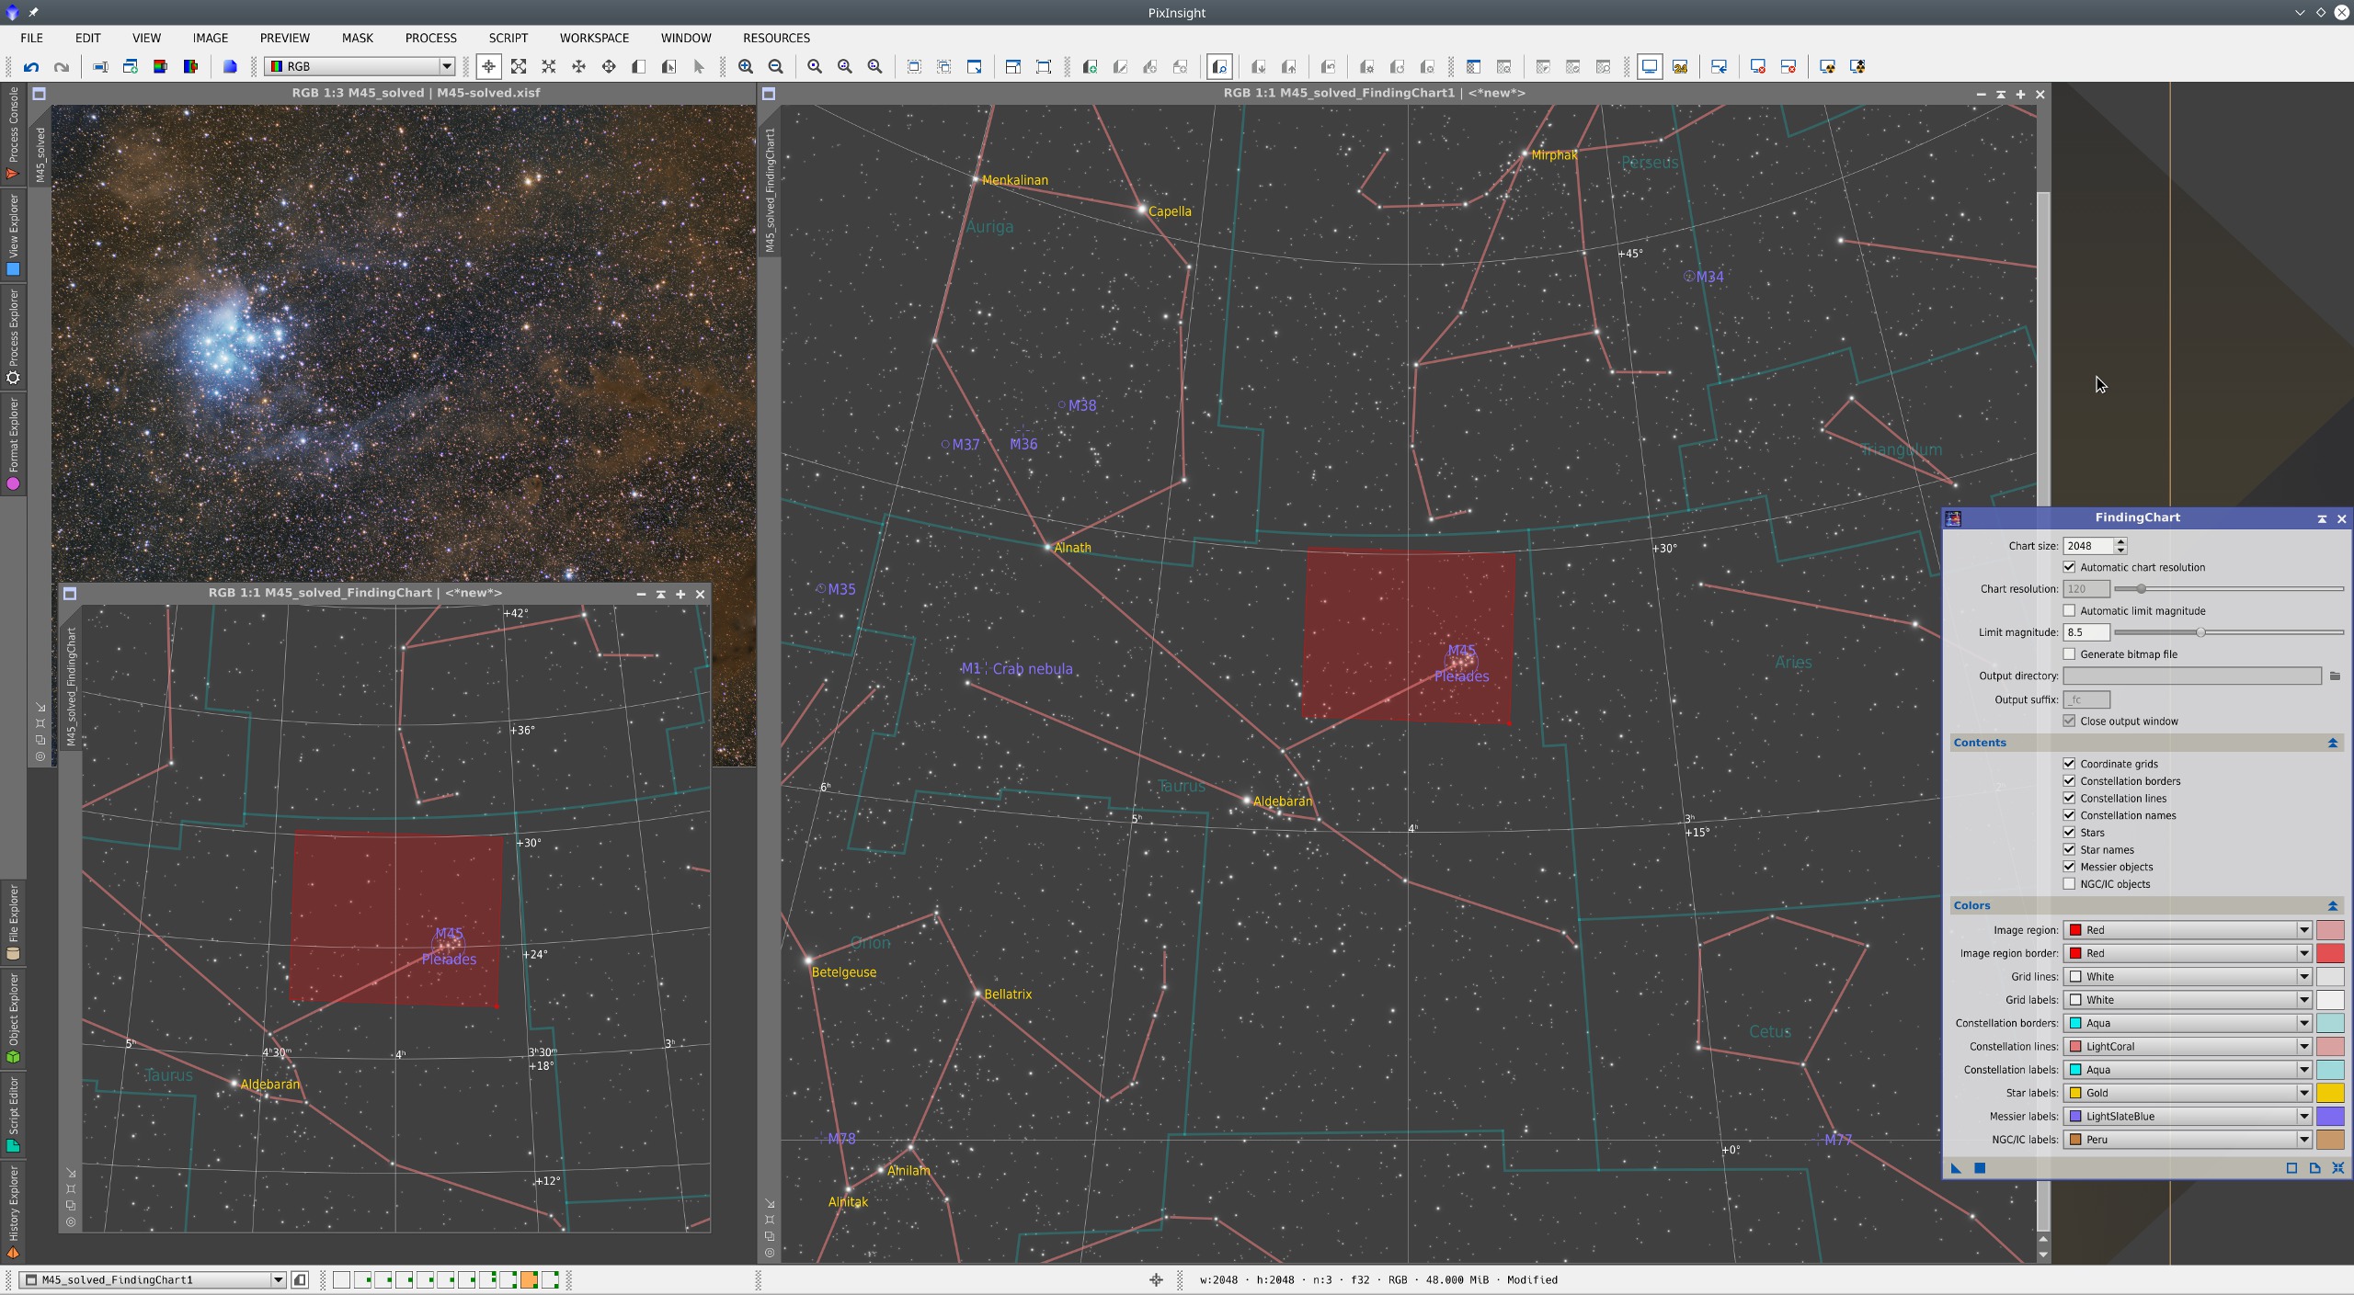2354x1295 pixels.
Task: Open the Star labels Gold dropdown
Action: coord(2187,1093)
